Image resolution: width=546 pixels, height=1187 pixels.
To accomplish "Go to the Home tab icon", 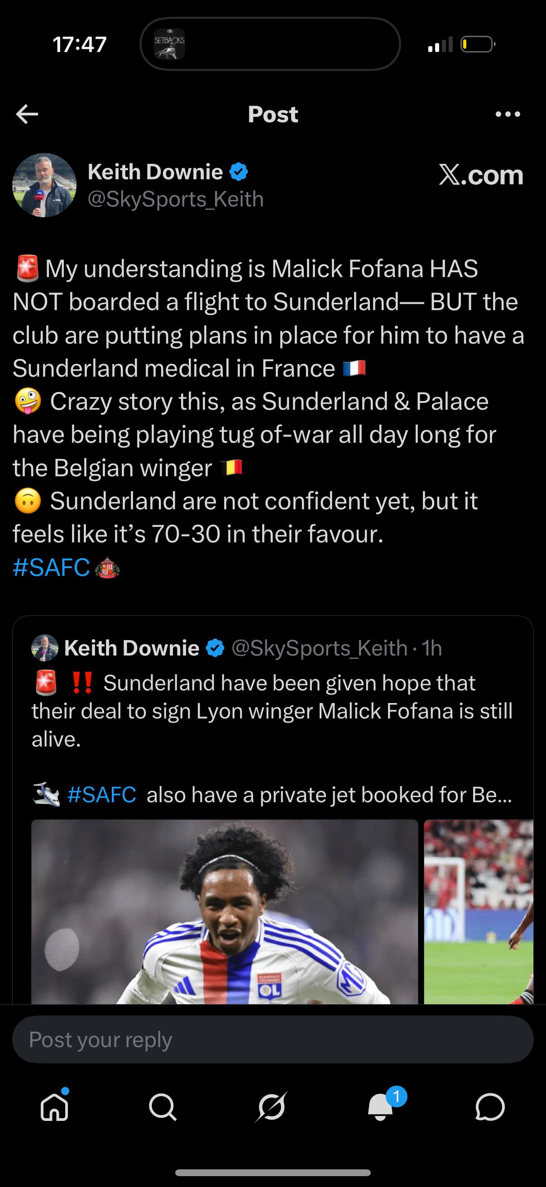I will point(55,1106).
